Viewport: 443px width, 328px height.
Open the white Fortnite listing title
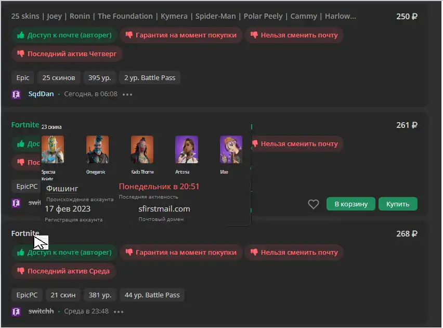click(x=25, y=233)
